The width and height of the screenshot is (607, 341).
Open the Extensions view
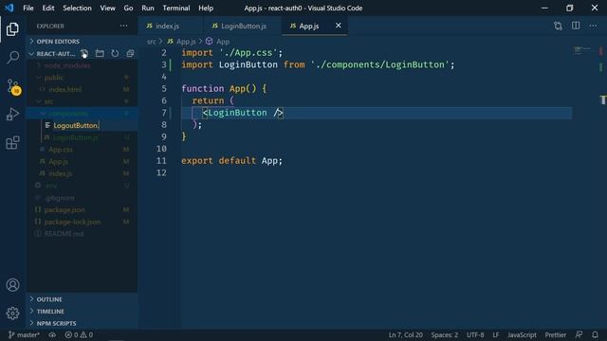pos(12,143)
